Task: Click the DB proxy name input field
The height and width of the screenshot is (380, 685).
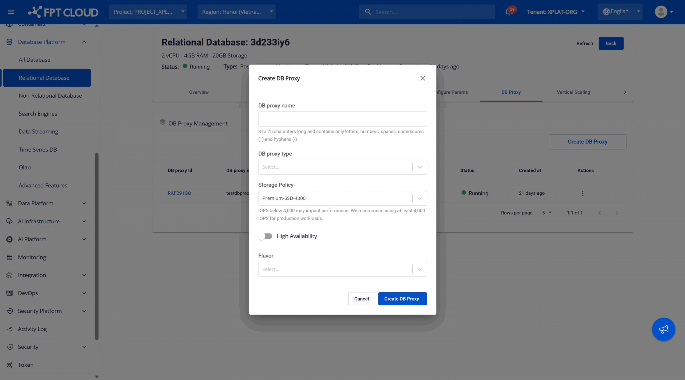Action: tap(342, 119)
